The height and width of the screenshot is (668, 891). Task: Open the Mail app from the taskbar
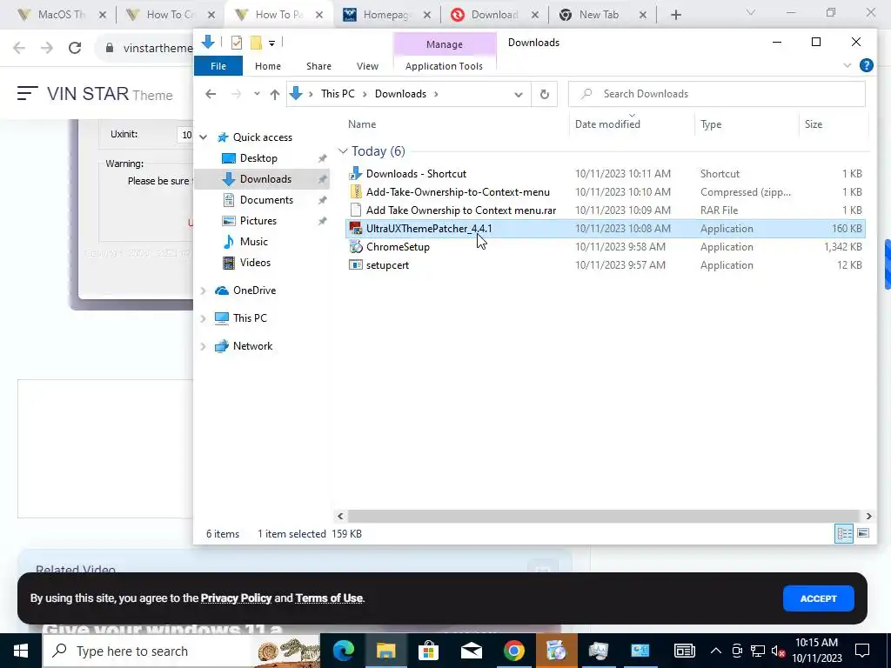(471, 651)
